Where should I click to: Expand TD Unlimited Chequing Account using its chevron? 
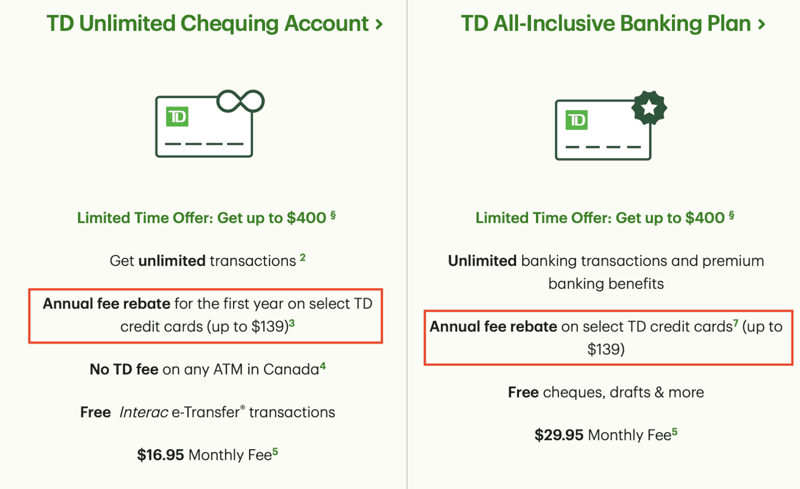(379, 23)
